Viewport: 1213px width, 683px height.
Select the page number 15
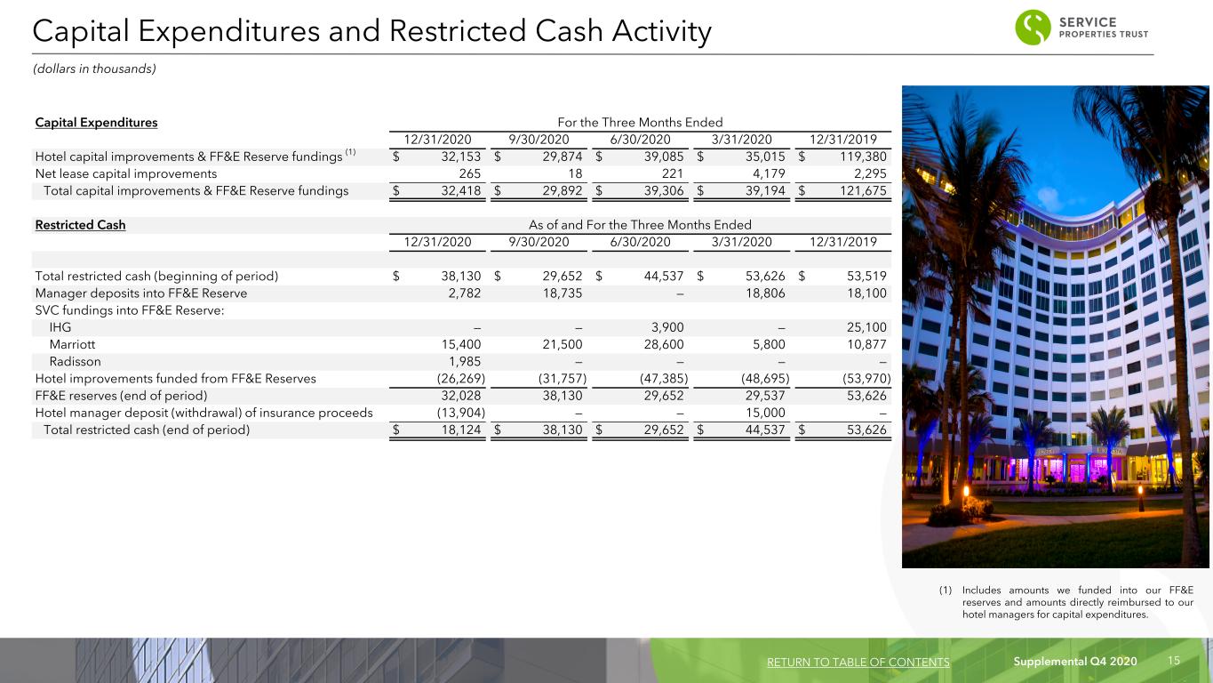[x=1173, y=661]
